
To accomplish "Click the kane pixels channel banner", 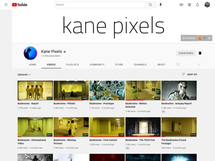I will coord(113,26).
